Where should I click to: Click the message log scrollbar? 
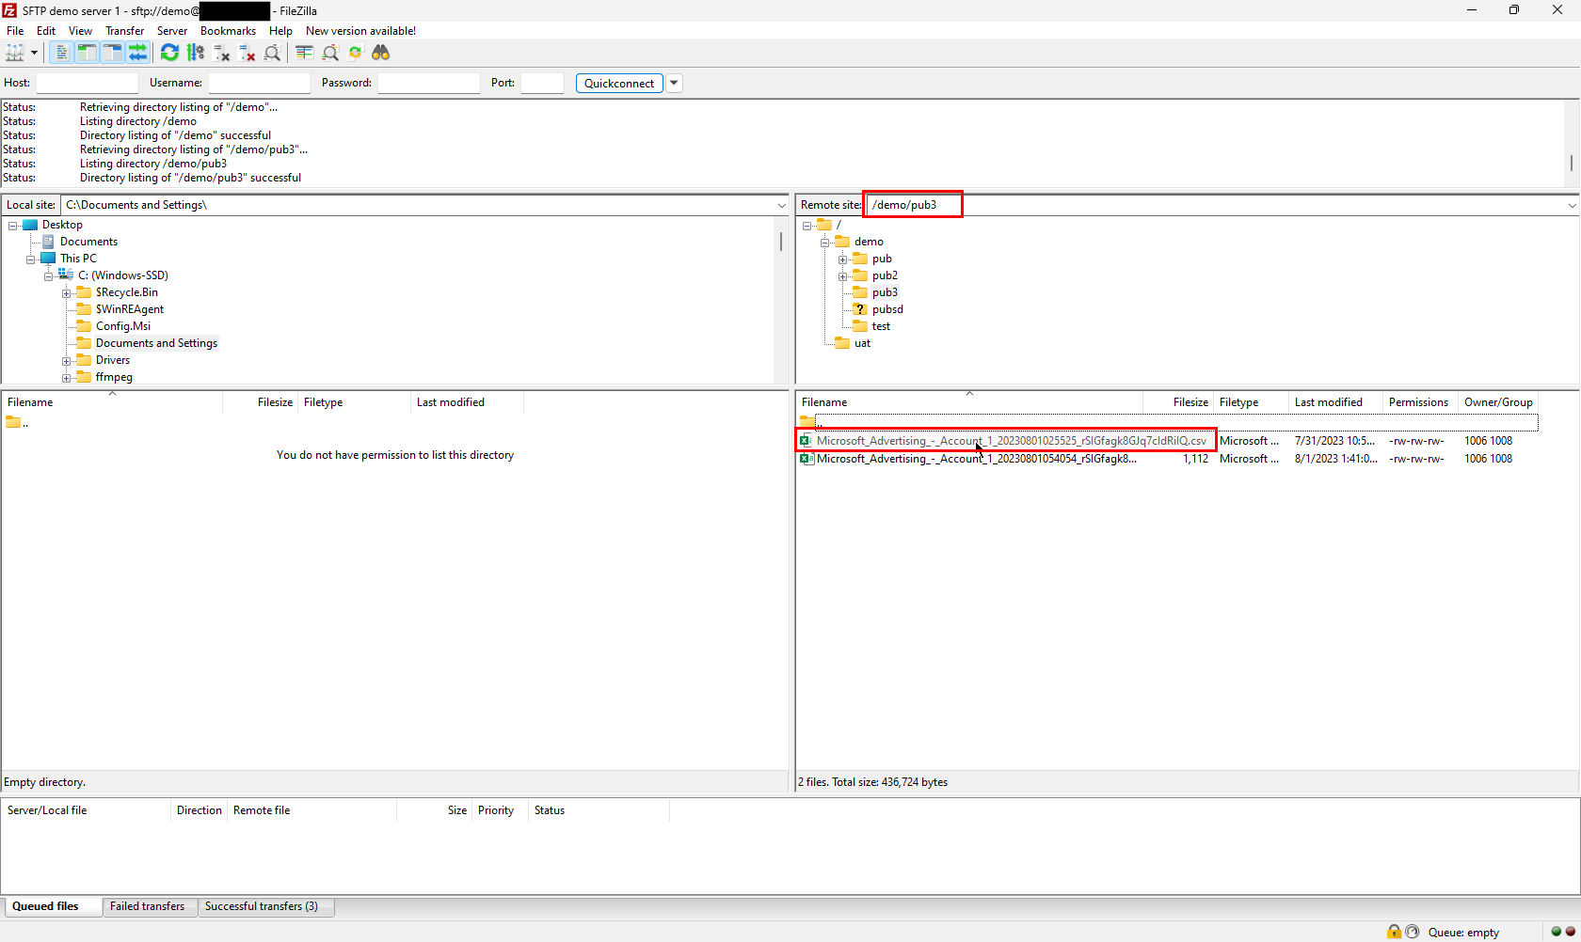coord(1571,164)
